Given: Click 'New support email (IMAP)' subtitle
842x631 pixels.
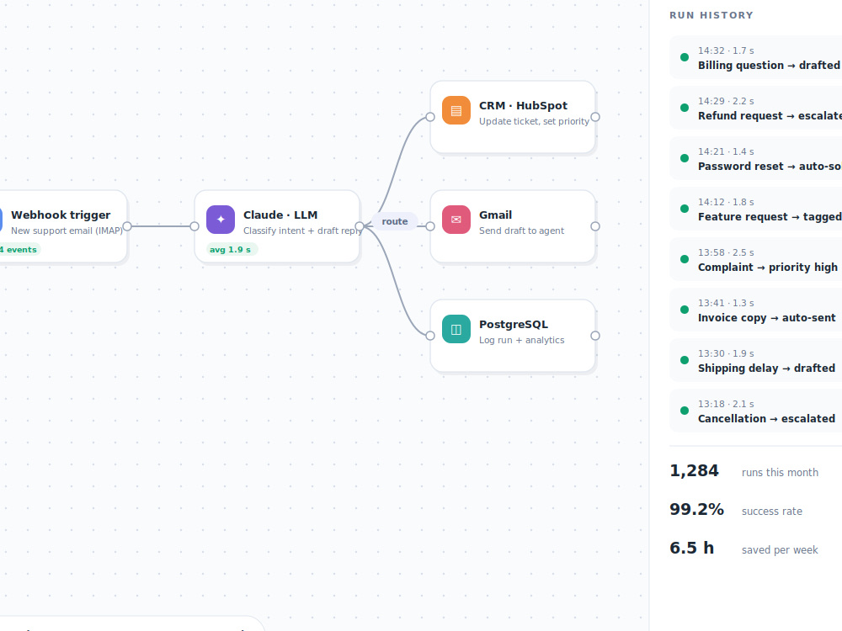Looking at the screenshot, I should pyautogui.click(x=67, y=231).
